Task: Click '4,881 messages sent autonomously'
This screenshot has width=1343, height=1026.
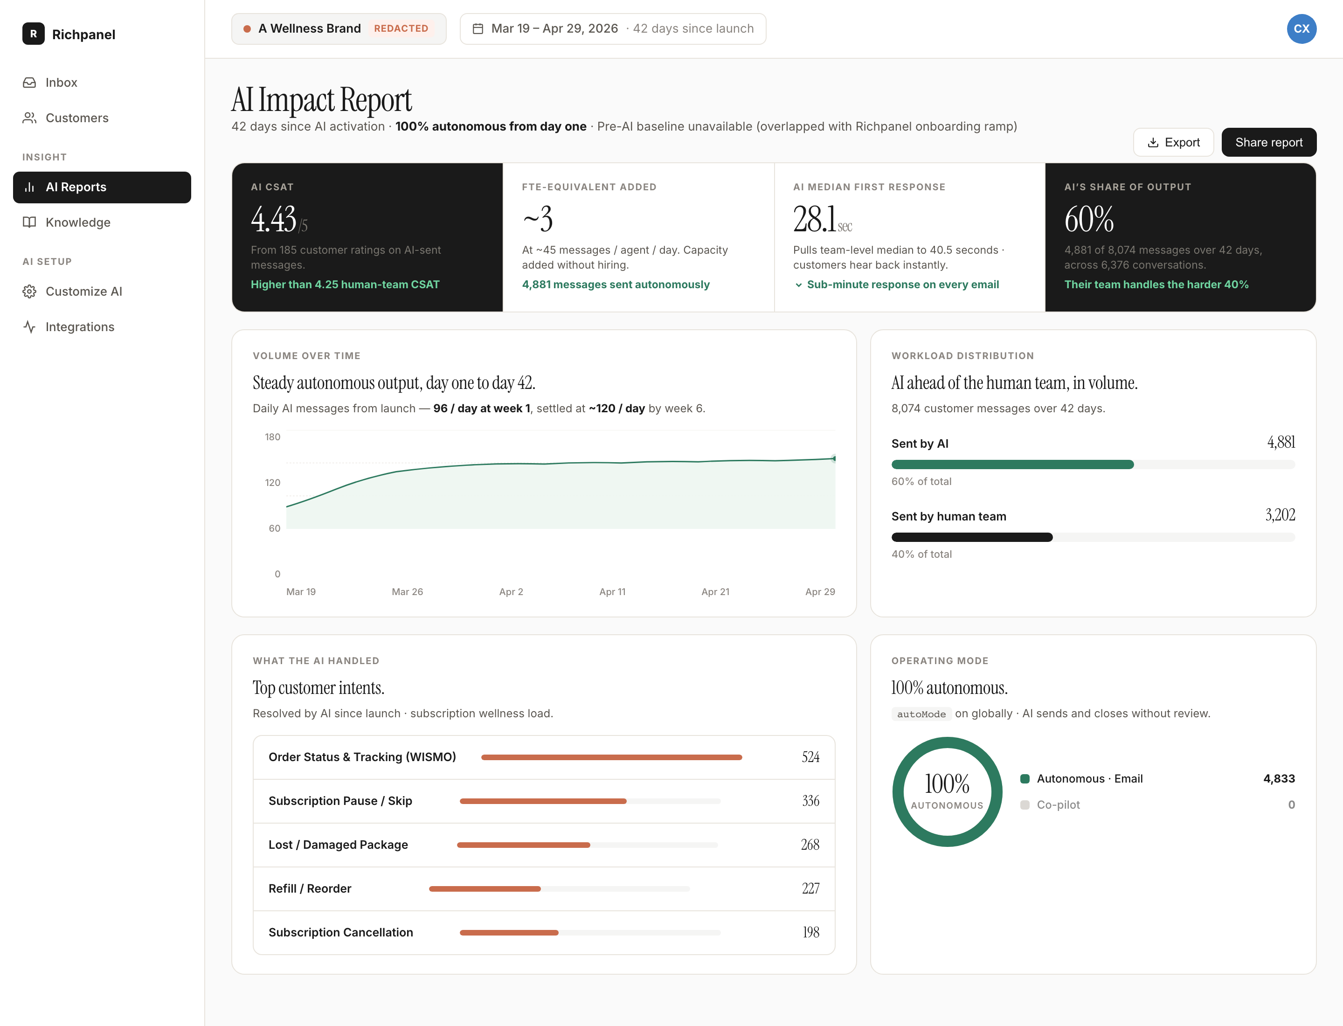Action: 616,284
